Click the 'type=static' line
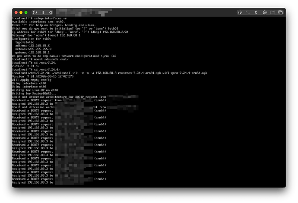This screenshot has height=203, width=298. pyautogui.click(x=25, y=42)
